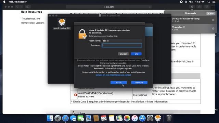The image size is (219, 123).
Task: Click the Safari show tabs button
Action: 206,7
